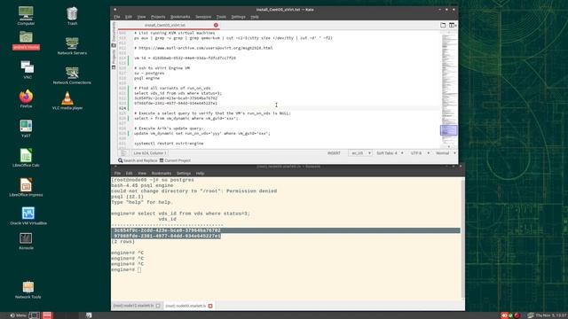Open the Trash desktop icon
This screenshot has width=568, height=319.
72,16
